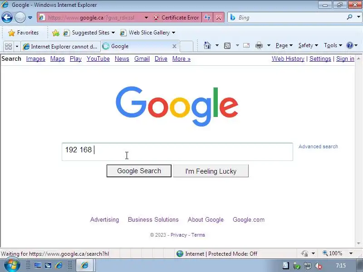Open the Certificate Error security report
This screenshot has height=272, width=363.
[176, 18]
